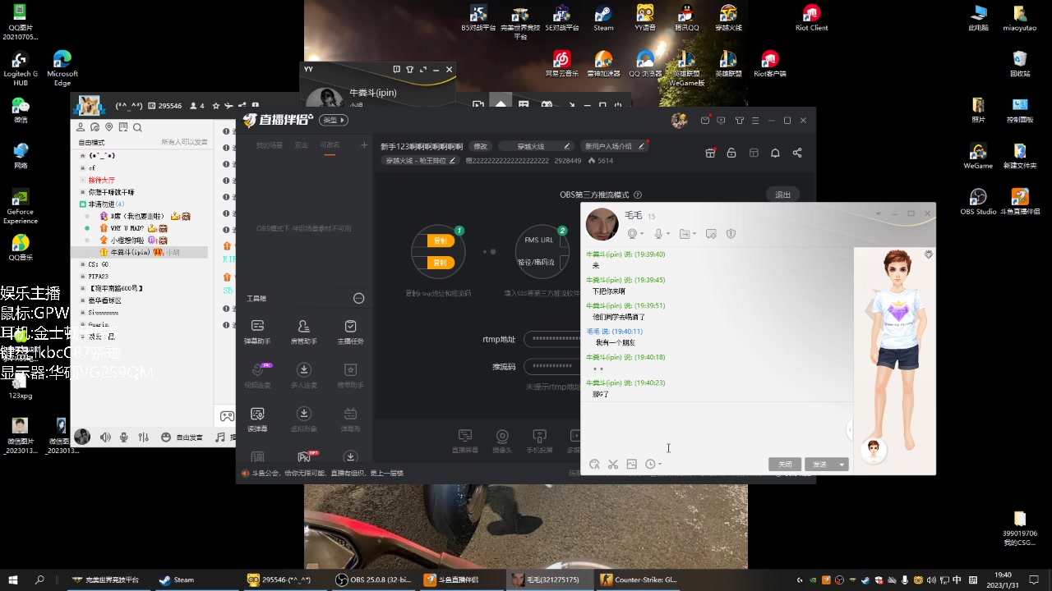Select the 接待大厅 channel in YY
The height and width of the screenshot is (591, 1052).
[102, 180]
